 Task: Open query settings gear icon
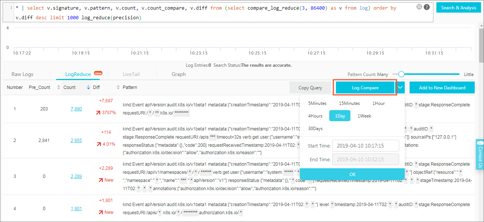tap(419, 7)
